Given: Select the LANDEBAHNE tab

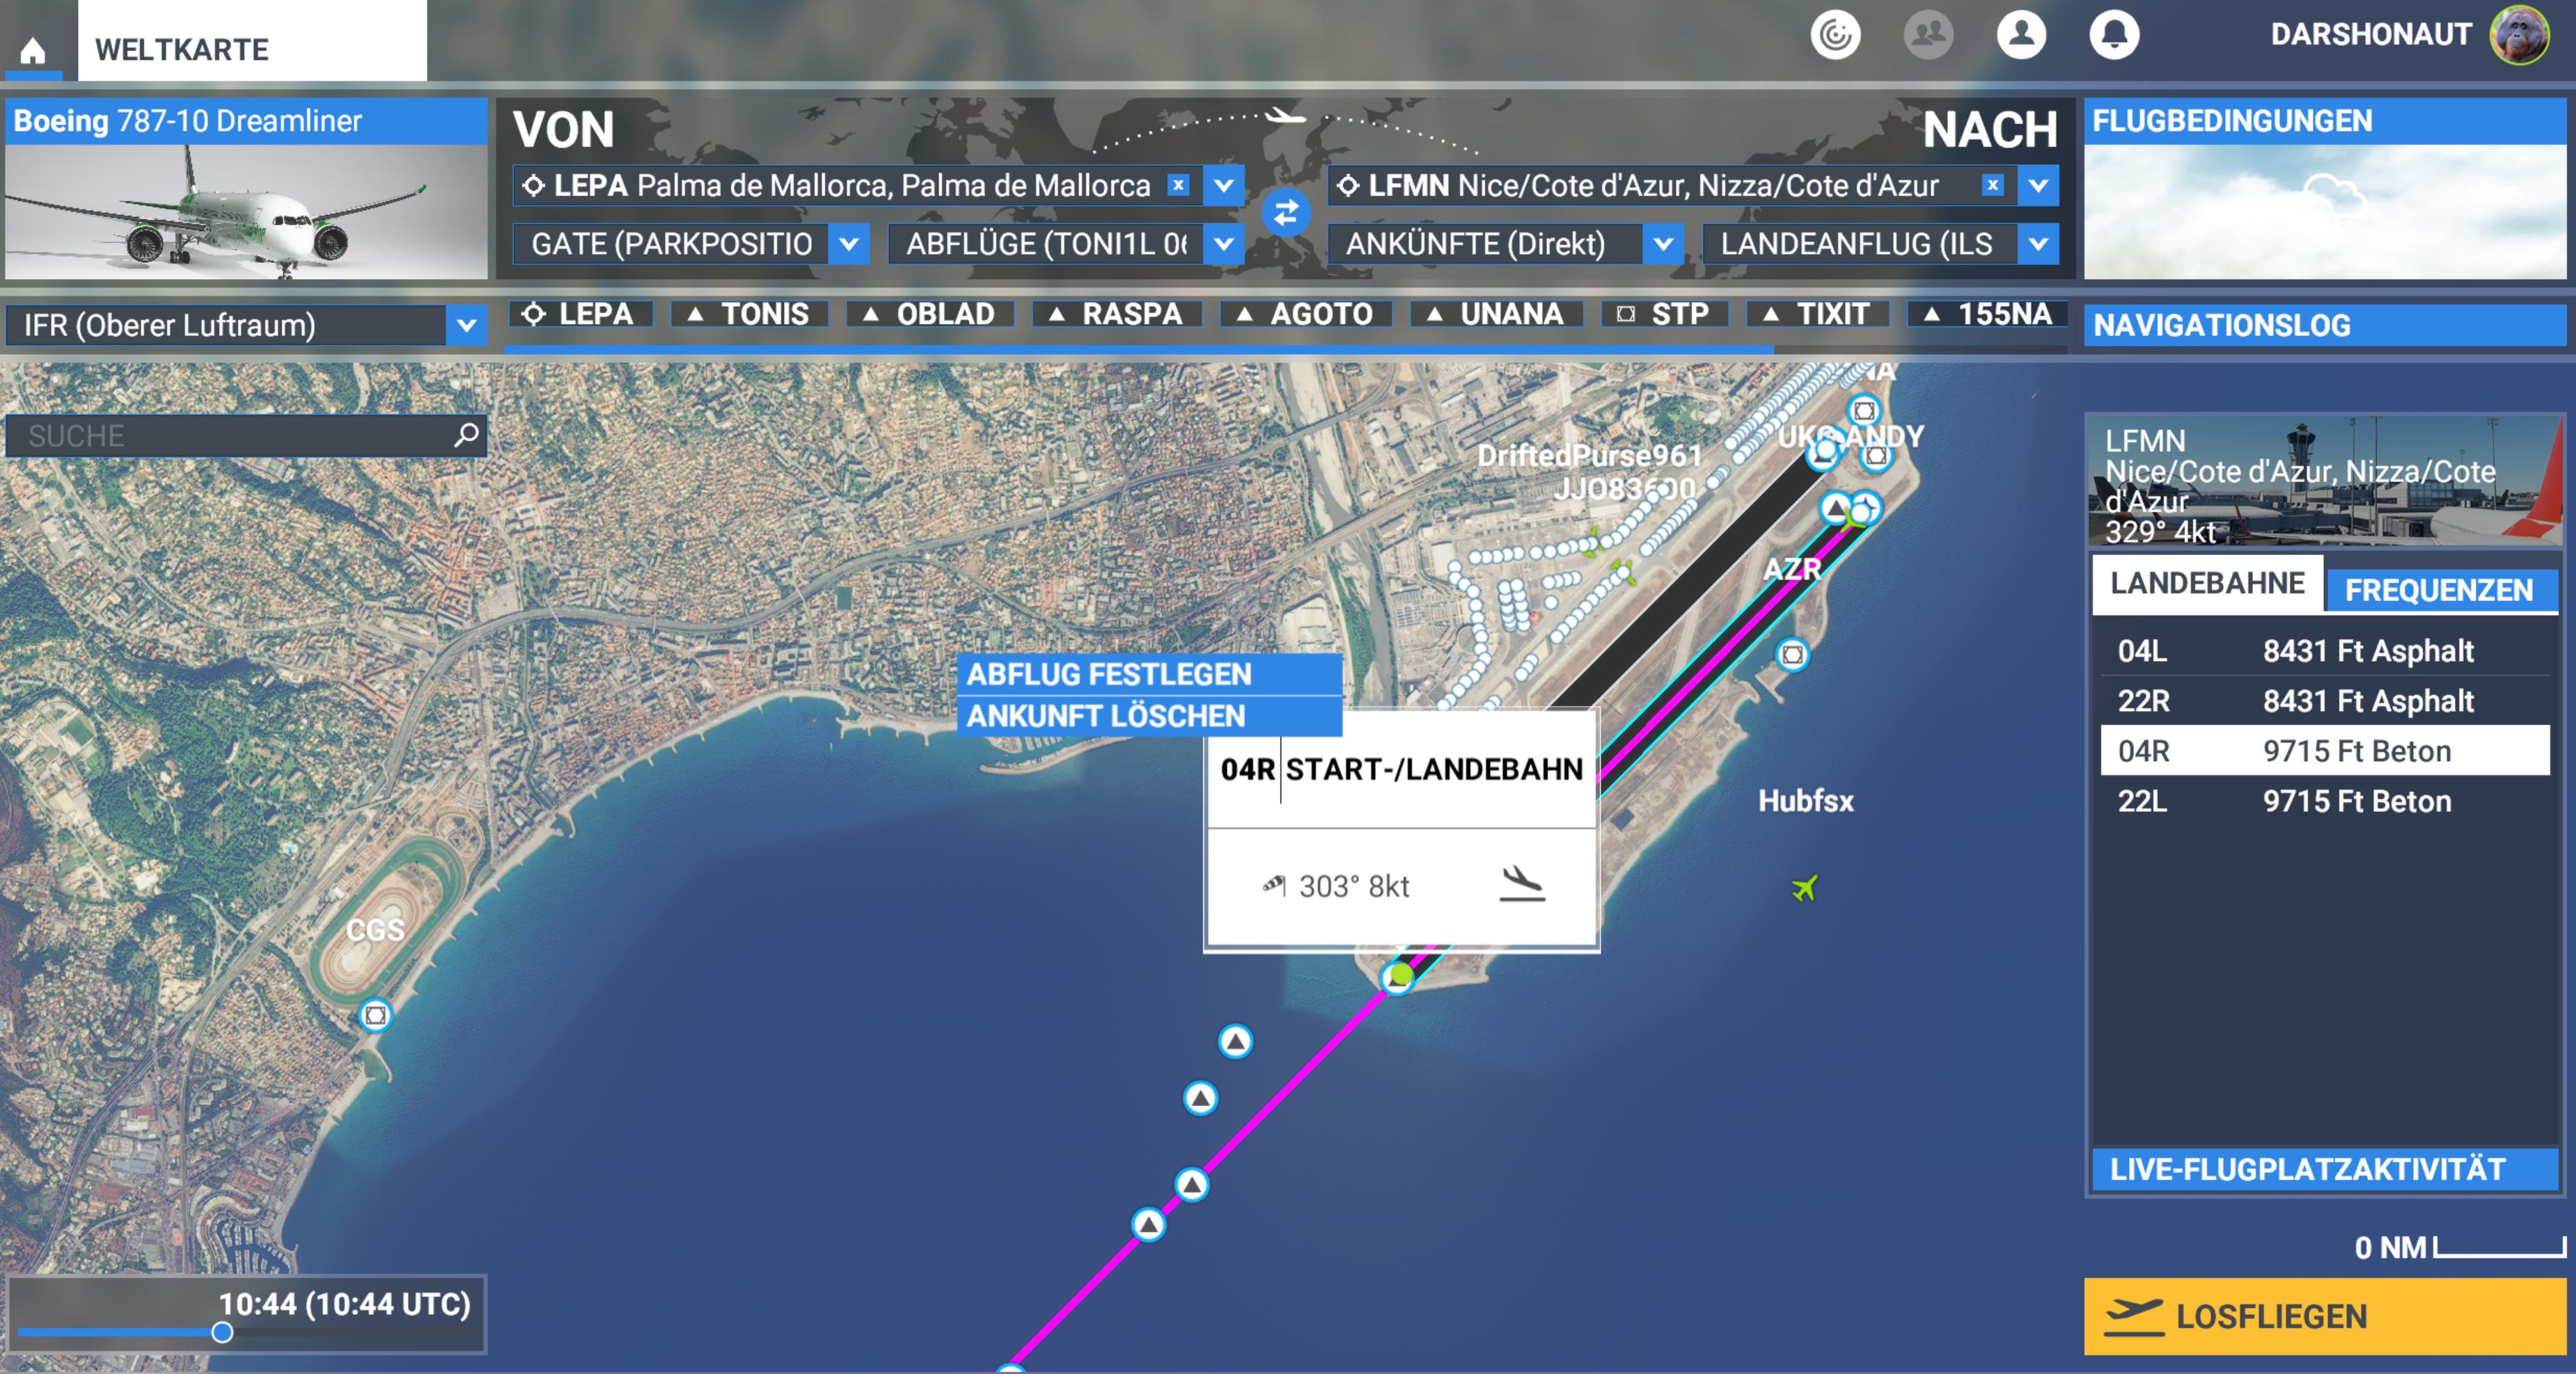Looking at the screenshot, I should (2208, 584).
